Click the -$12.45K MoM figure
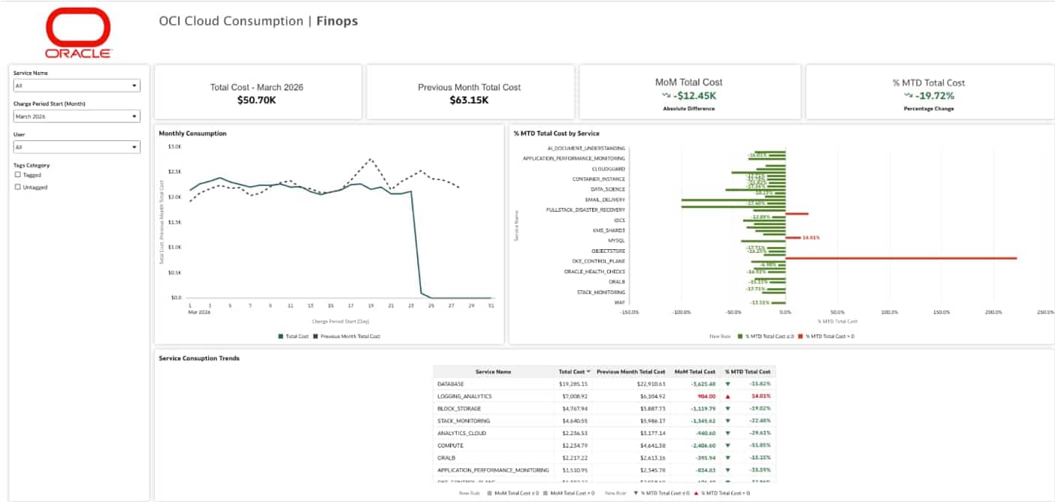The width and height of the screenshot is (1055, 502). 695,96
